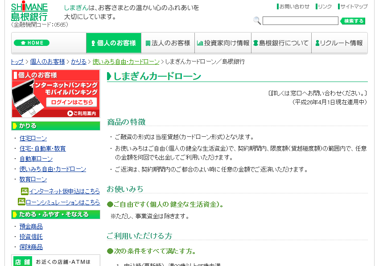The width and height of the screenshot is (379, 266).
Task: Click the お使いみち section heading
Action: tap(125, 189)
